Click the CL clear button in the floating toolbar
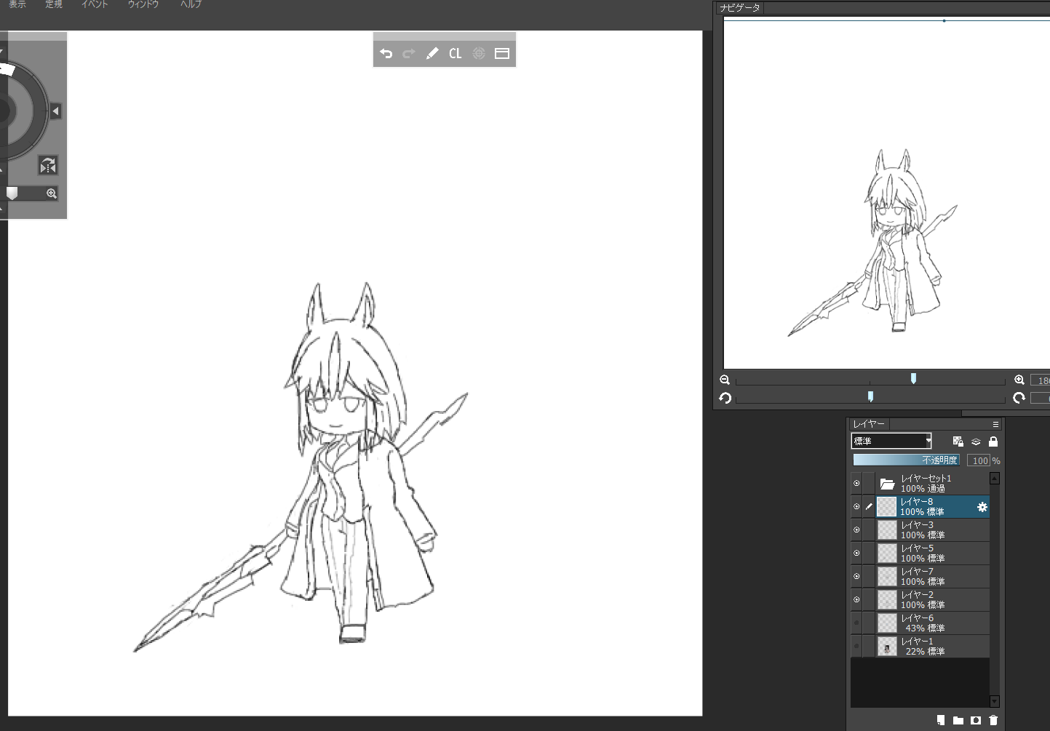The height and width of the screenshot is (731, 1050). 456,54
